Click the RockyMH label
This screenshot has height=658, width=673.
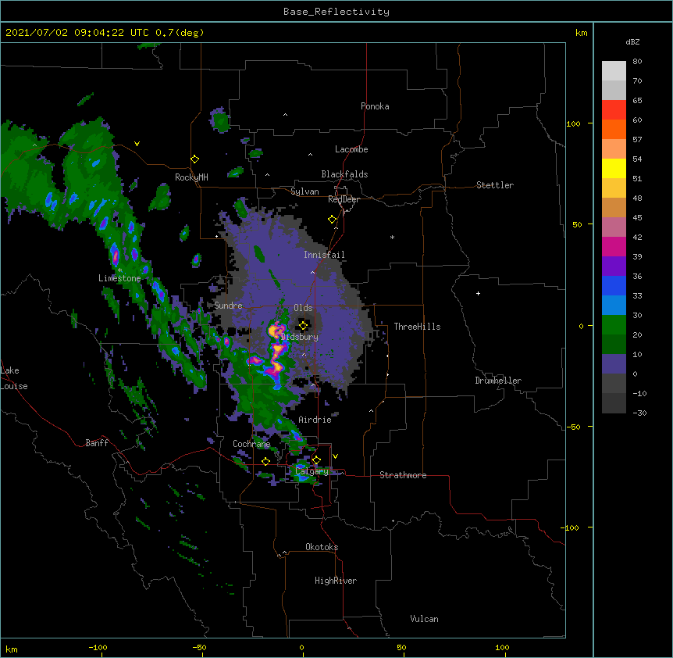click(191, 177)
